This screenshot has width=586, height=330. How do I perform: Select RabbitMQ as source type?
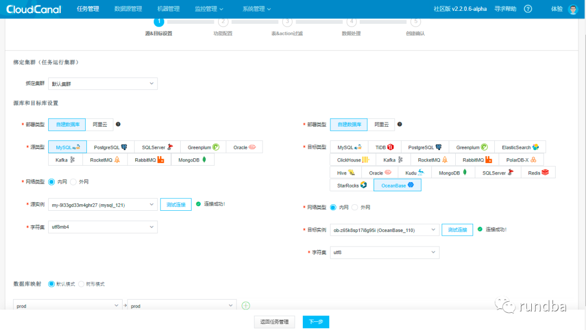pyautogui.click(x=149, y=160)
